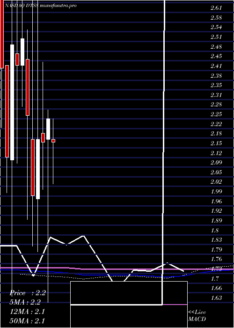The image size is (234, 328).
Task: Click the 2.31 price axis label
Action: (x=216, y=95)
